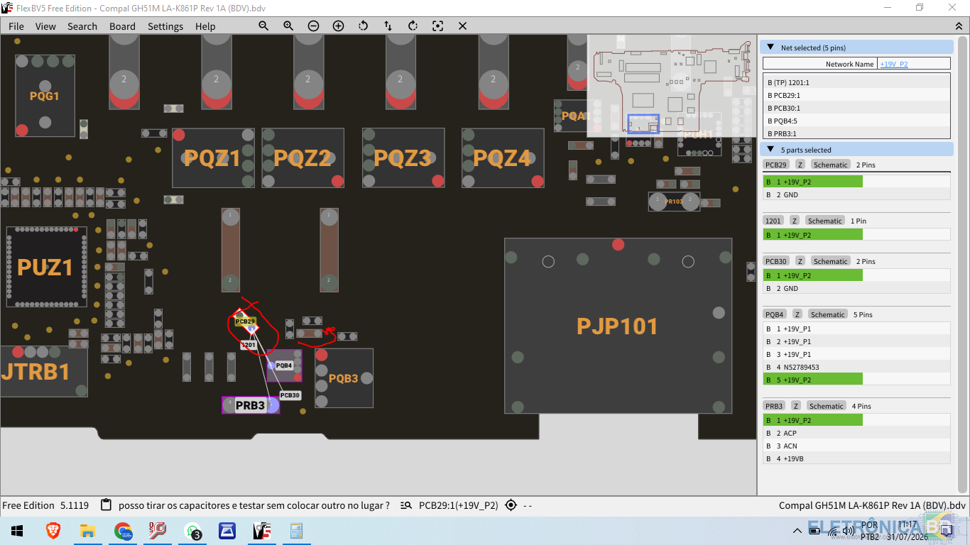This screenshot has height=545, width=970.
Task: Click the PCB30 part name button
Action: [x=776, y=261]
